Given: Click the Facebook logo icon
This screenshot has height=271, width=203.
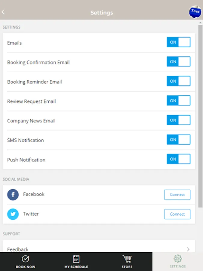Looking at the screenshot, I should coord(13,195).
